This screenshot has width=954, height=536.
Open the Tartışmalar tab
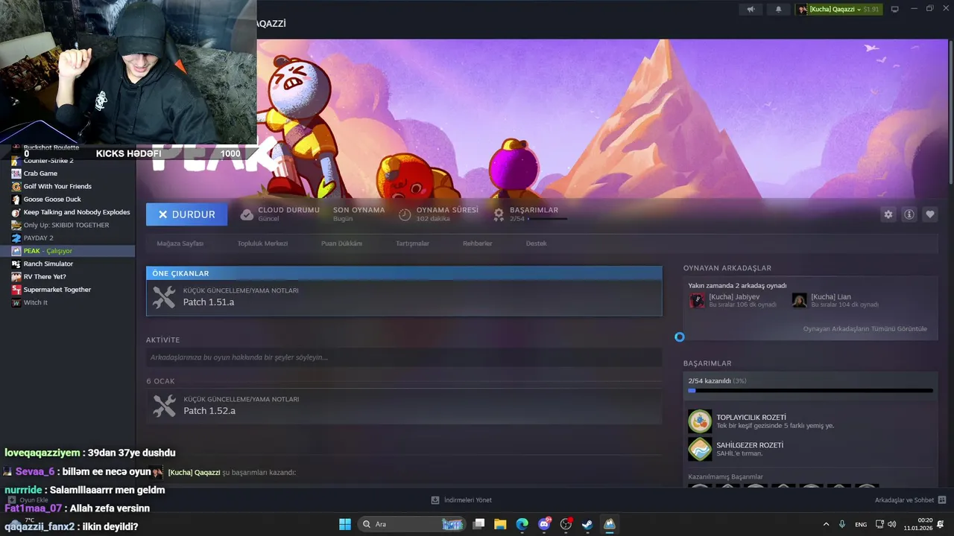pos(412,243)
